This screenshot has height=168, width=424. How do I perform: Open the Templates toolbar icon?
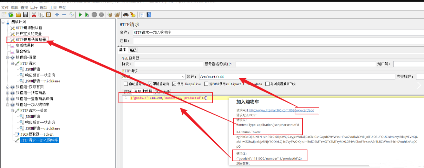click(11, 15)
